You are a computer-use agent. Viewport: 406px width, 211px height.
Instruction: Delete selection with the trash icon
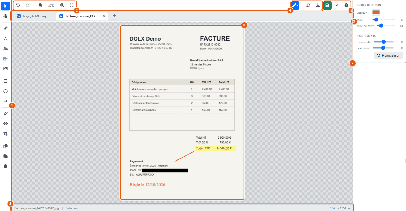5,166
